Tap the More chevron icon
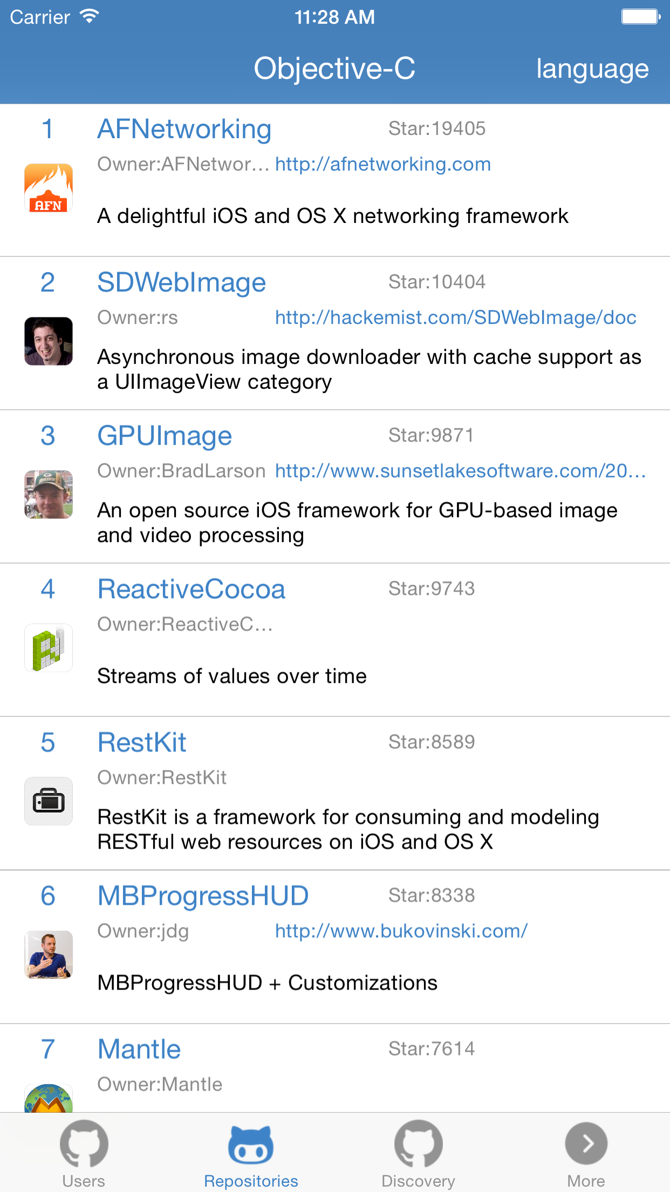 (x=586, y=1143)
